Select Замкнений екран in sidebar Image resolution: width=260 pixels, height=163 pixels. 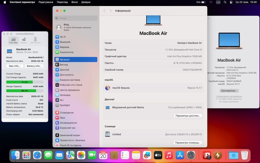(x=76, y=135)
